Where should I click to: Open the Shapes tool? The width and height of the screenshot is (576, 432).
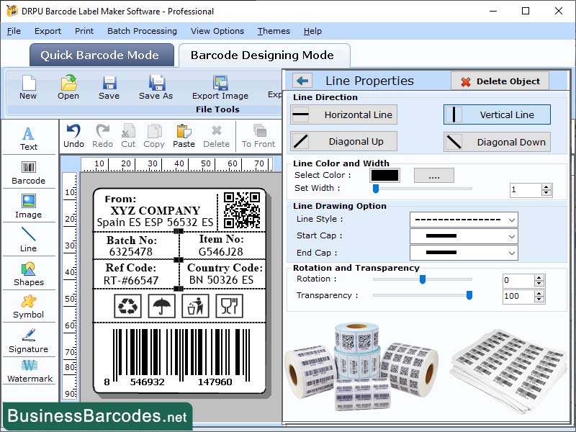coord(29,274)
